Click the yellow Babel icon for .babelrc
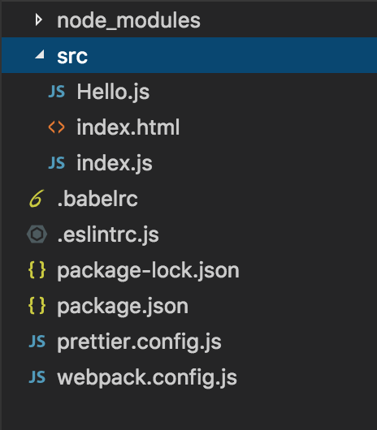The height and width of the screenshot is (430, 377). pyautogui.click(x=37, y=198)
